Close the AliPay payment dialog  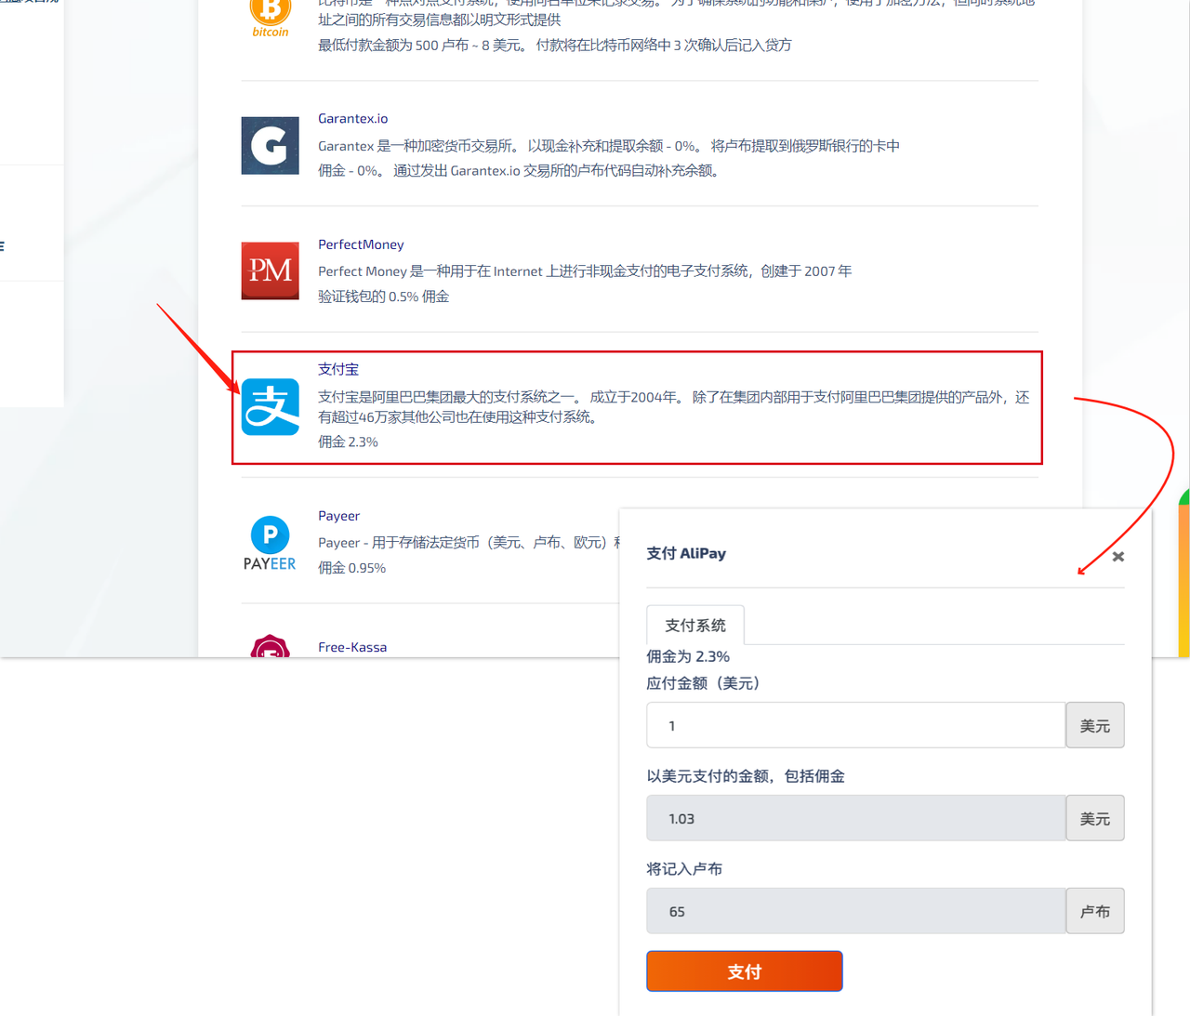coord(1118,556)
